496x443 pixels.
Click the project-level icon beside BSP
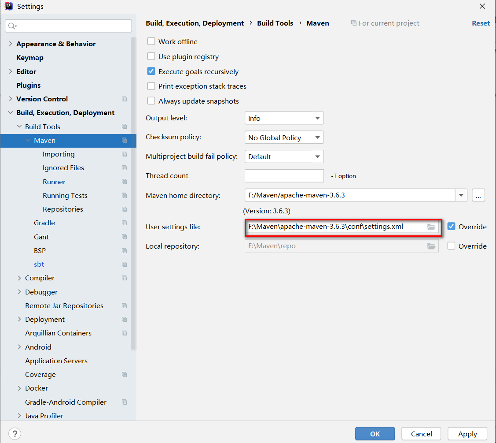124,250
